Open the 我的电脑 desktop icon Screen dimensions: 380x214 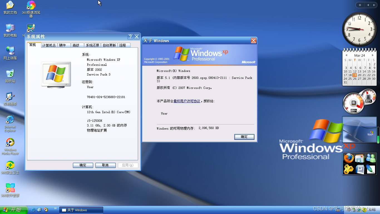point(10,30)
